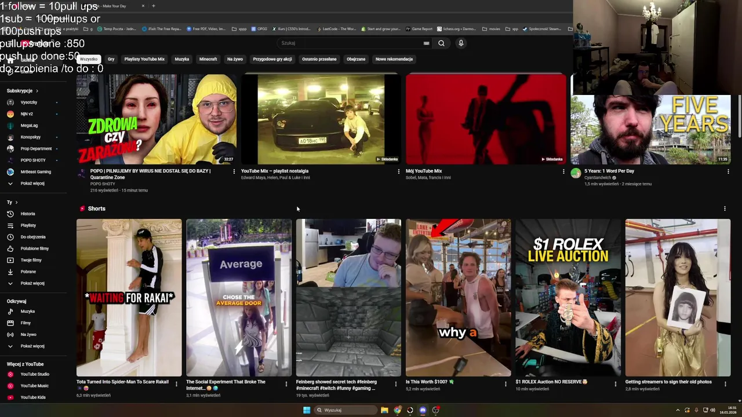Screen dimensions: 742x417
Task: Select the Playlisty YouTube Mix chip
Action: 144,59
